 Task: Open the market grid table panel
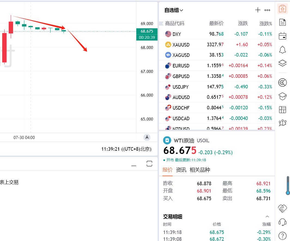pyautogui.click(x=282, y=110)
